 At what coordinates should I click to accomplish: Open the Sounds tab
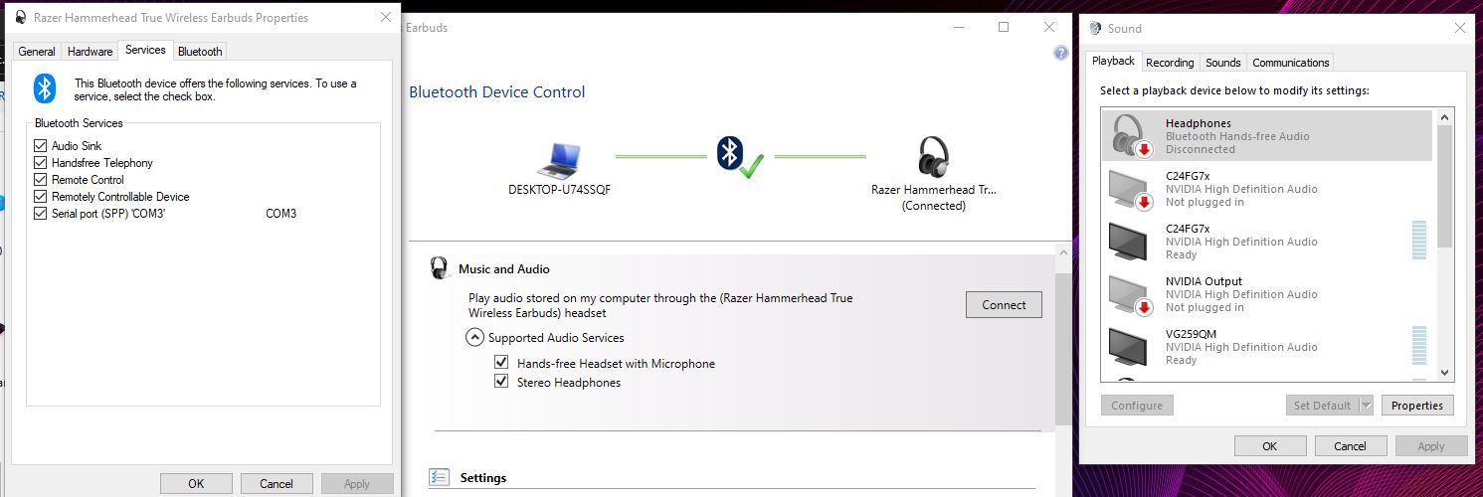pos(1222,63)
